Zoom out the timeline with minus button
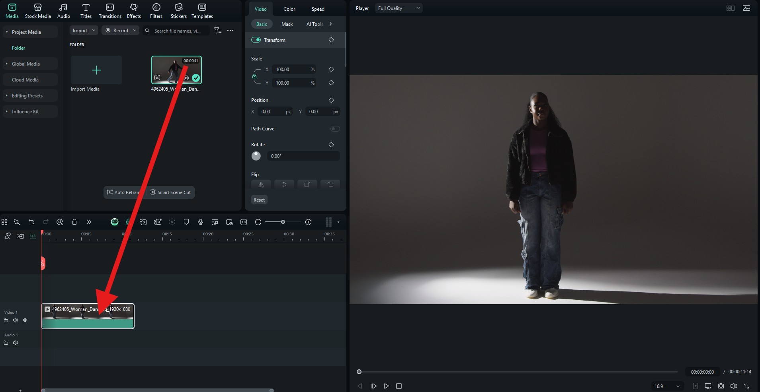The width and height of the screenshot is (760, 392). point(258,222)
